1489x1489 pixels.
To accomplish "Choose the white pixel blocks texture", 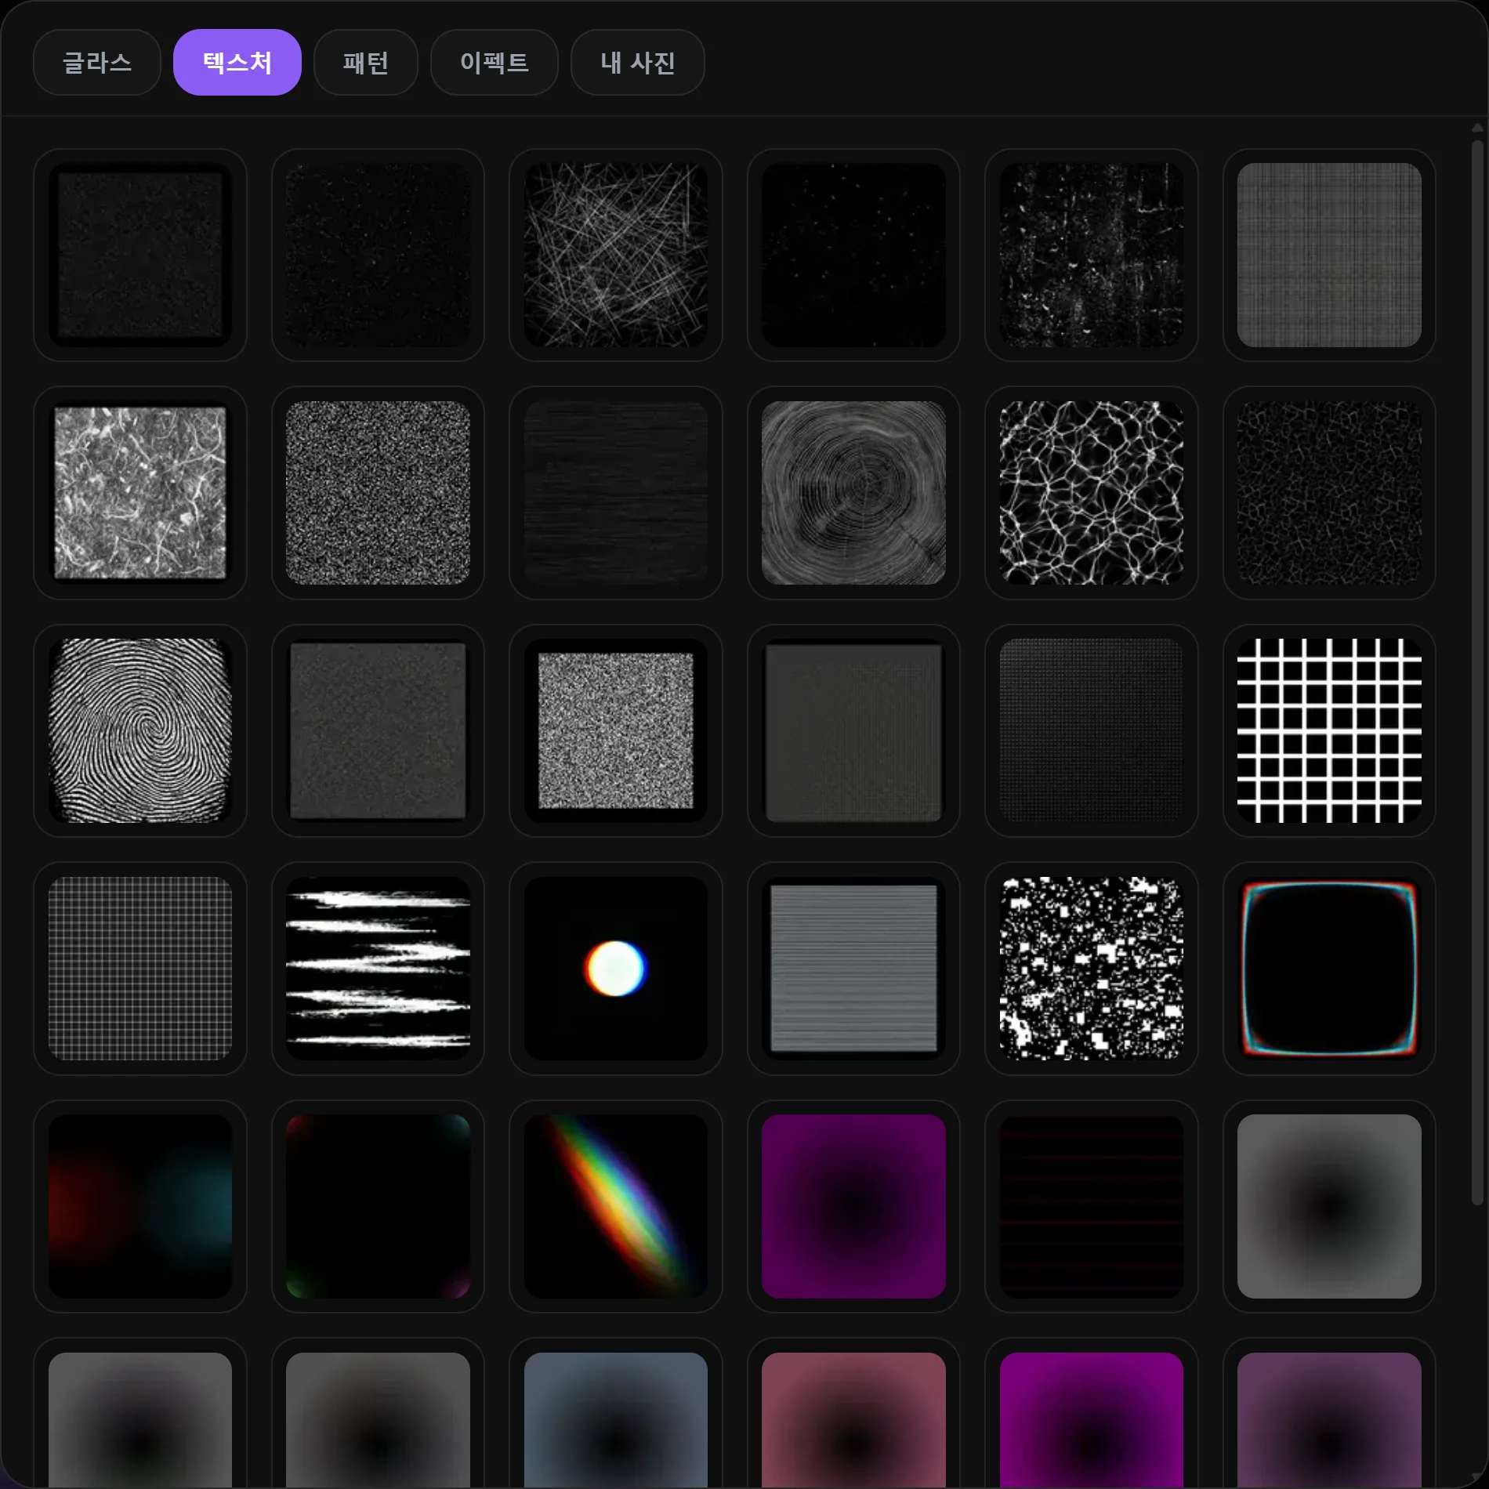I will click(1092, 969).
